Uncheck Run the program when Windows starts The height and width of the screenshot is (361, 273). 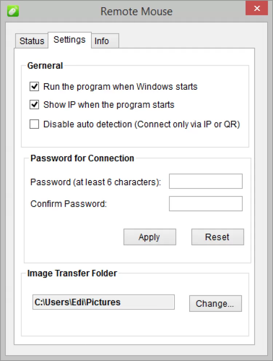pos(35,87)
